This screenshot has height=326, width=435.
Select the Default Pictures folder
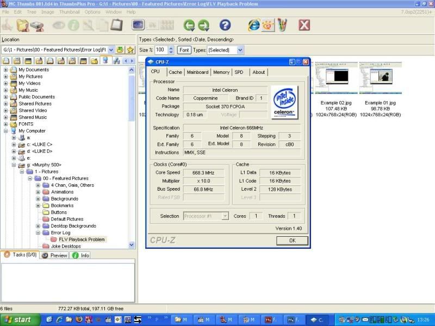(x=67, y=219)
